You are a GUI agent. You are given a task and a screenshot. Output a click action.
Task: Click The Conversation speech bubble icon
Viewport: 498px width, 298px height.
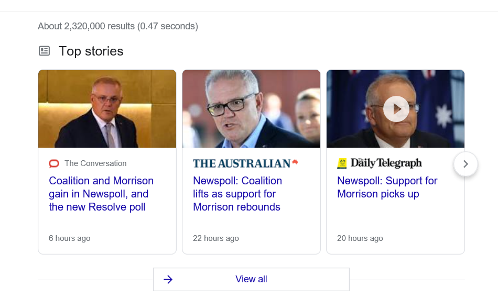coord(54,163)
